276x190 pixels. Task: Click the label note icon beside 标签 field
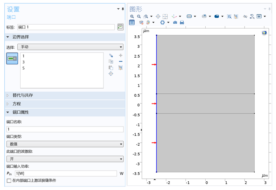121,27
